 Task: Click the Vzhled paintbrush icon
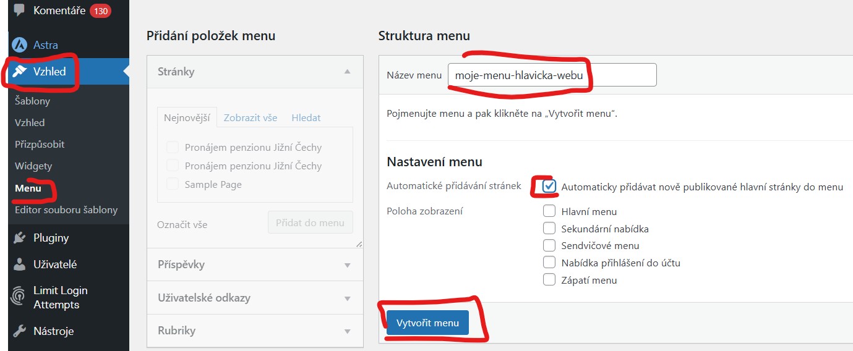[20, 72]
